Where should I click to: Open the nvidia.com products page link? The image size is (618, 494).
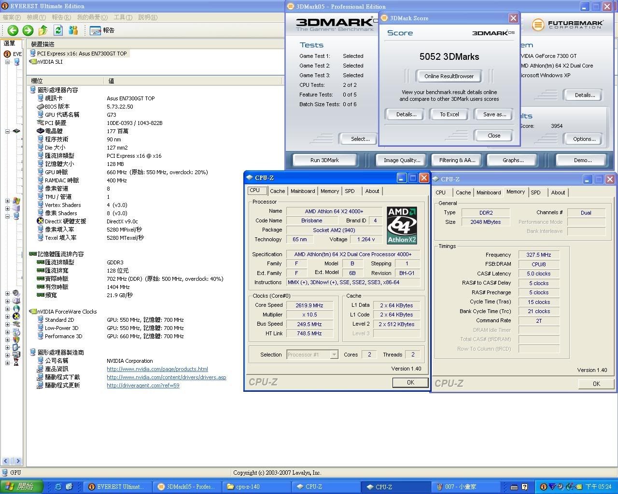(x=157, y=369)
